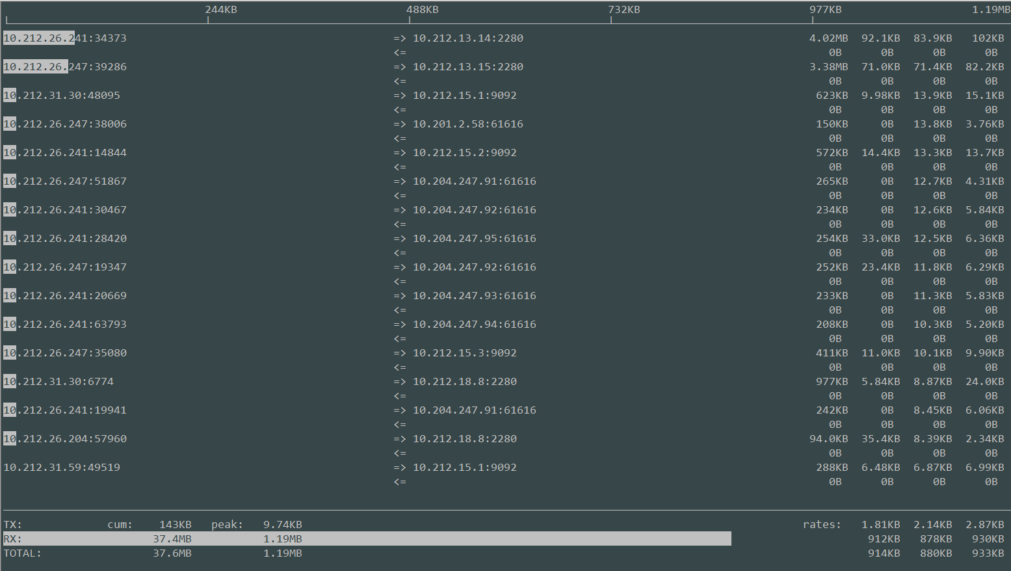1011x571 pixels.
Task: Click the 732KB scale label
Action: point(624,10)
